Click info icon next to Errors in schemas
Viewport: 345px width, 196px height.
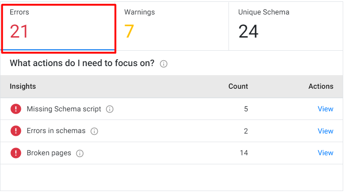(x=94, y=131)
